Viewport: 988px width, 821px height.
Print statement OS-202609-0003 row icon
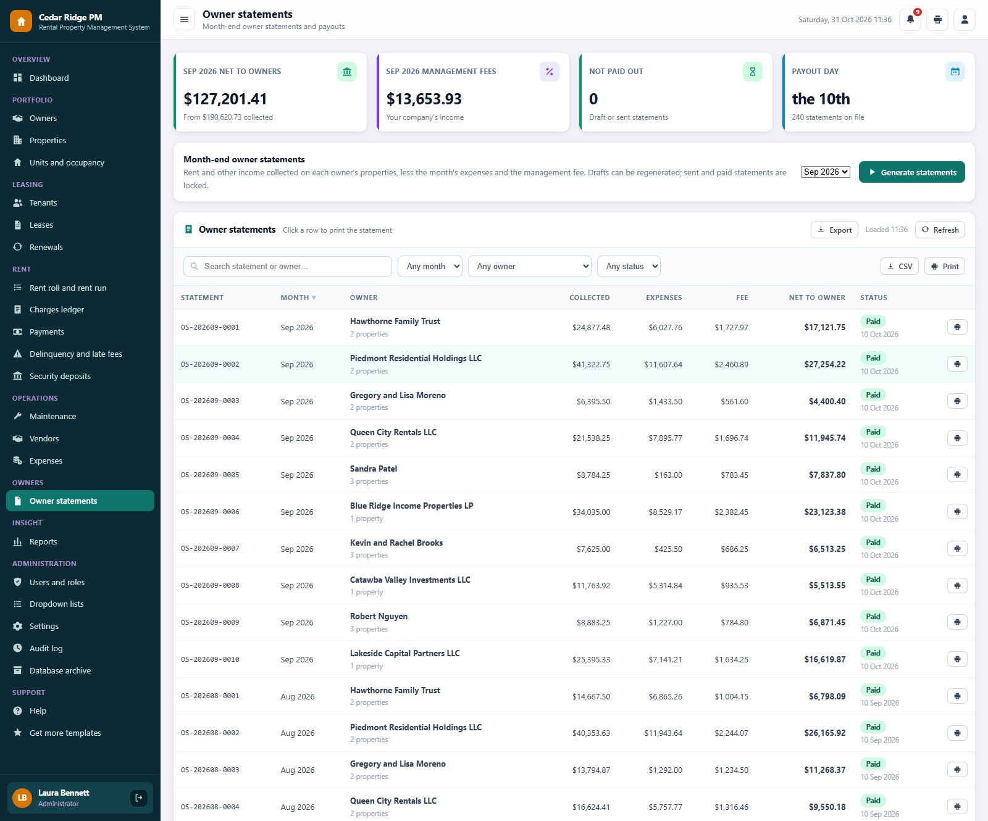tap(957, 401)
